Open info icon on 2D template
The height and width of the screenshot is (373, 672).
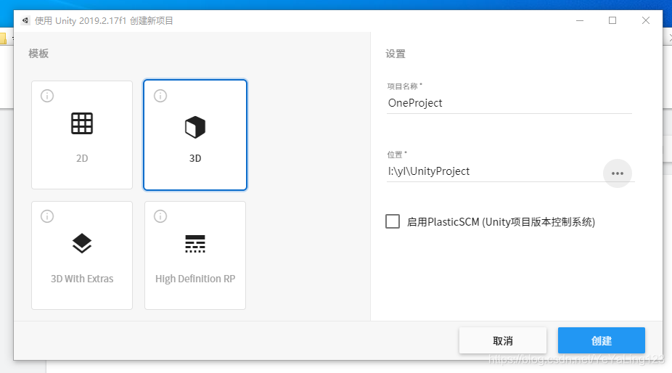pyautogui.click(x=47, y=96)
